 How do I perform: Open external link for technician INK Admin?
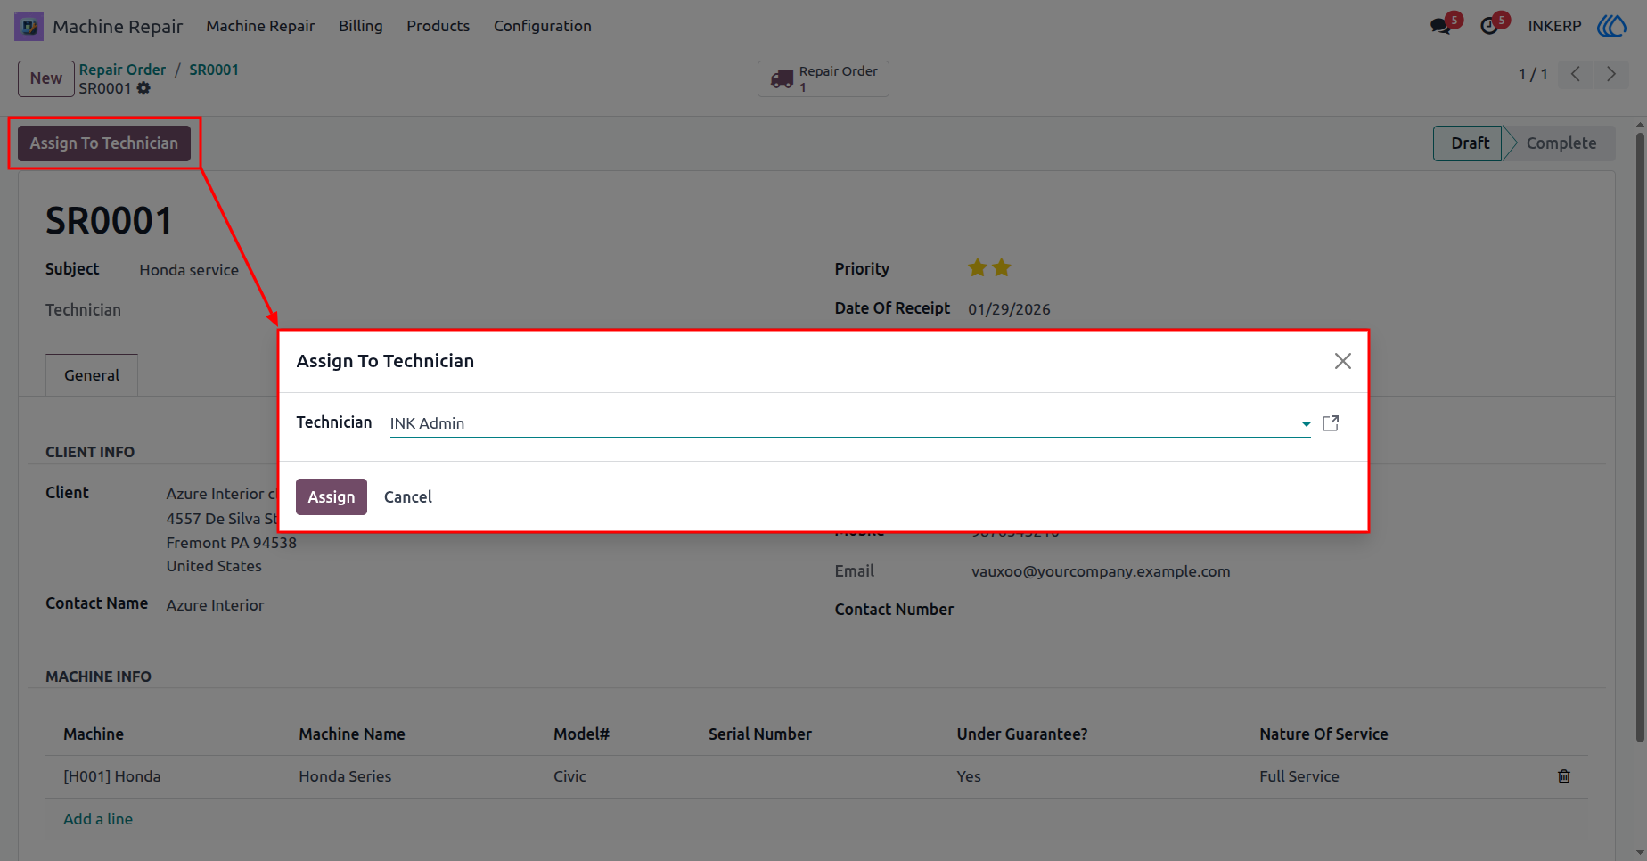[1331, 423]
